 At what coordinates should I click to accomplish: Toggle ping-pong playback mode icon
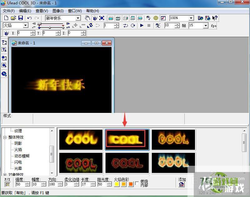point(126,26)
